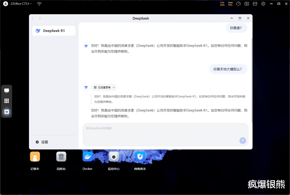Check the CPU usage indicator
Viewport: 290px width, 195px height.
tap(222, 4)
